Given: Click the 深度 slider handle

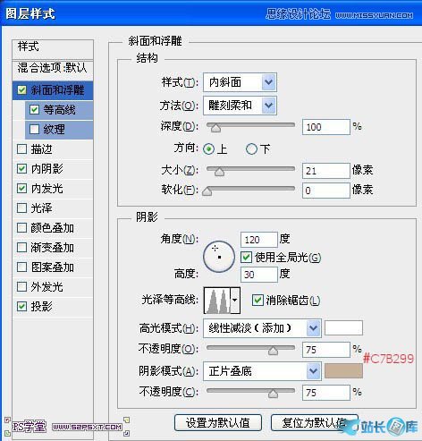Looking at the screenshot, I should 215,128.
